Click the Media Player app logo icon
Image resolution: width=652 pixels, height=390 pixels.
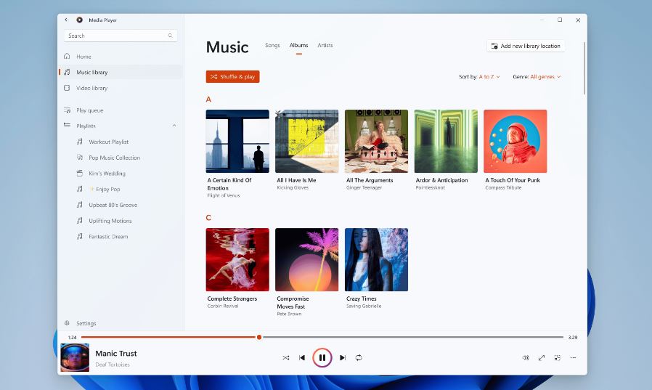[79, 20]
